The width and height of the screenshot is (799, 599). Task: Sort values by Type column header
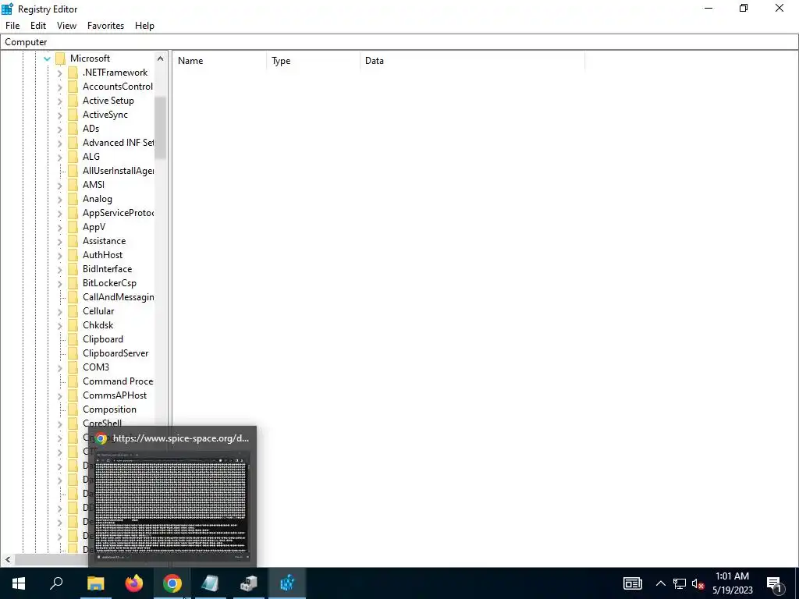[x=313, y=61]
